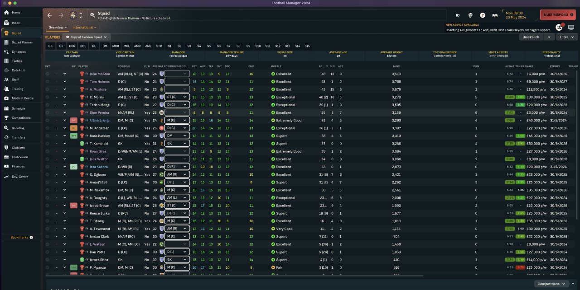Open Medical Centre in the sidebar

[22, 98]
